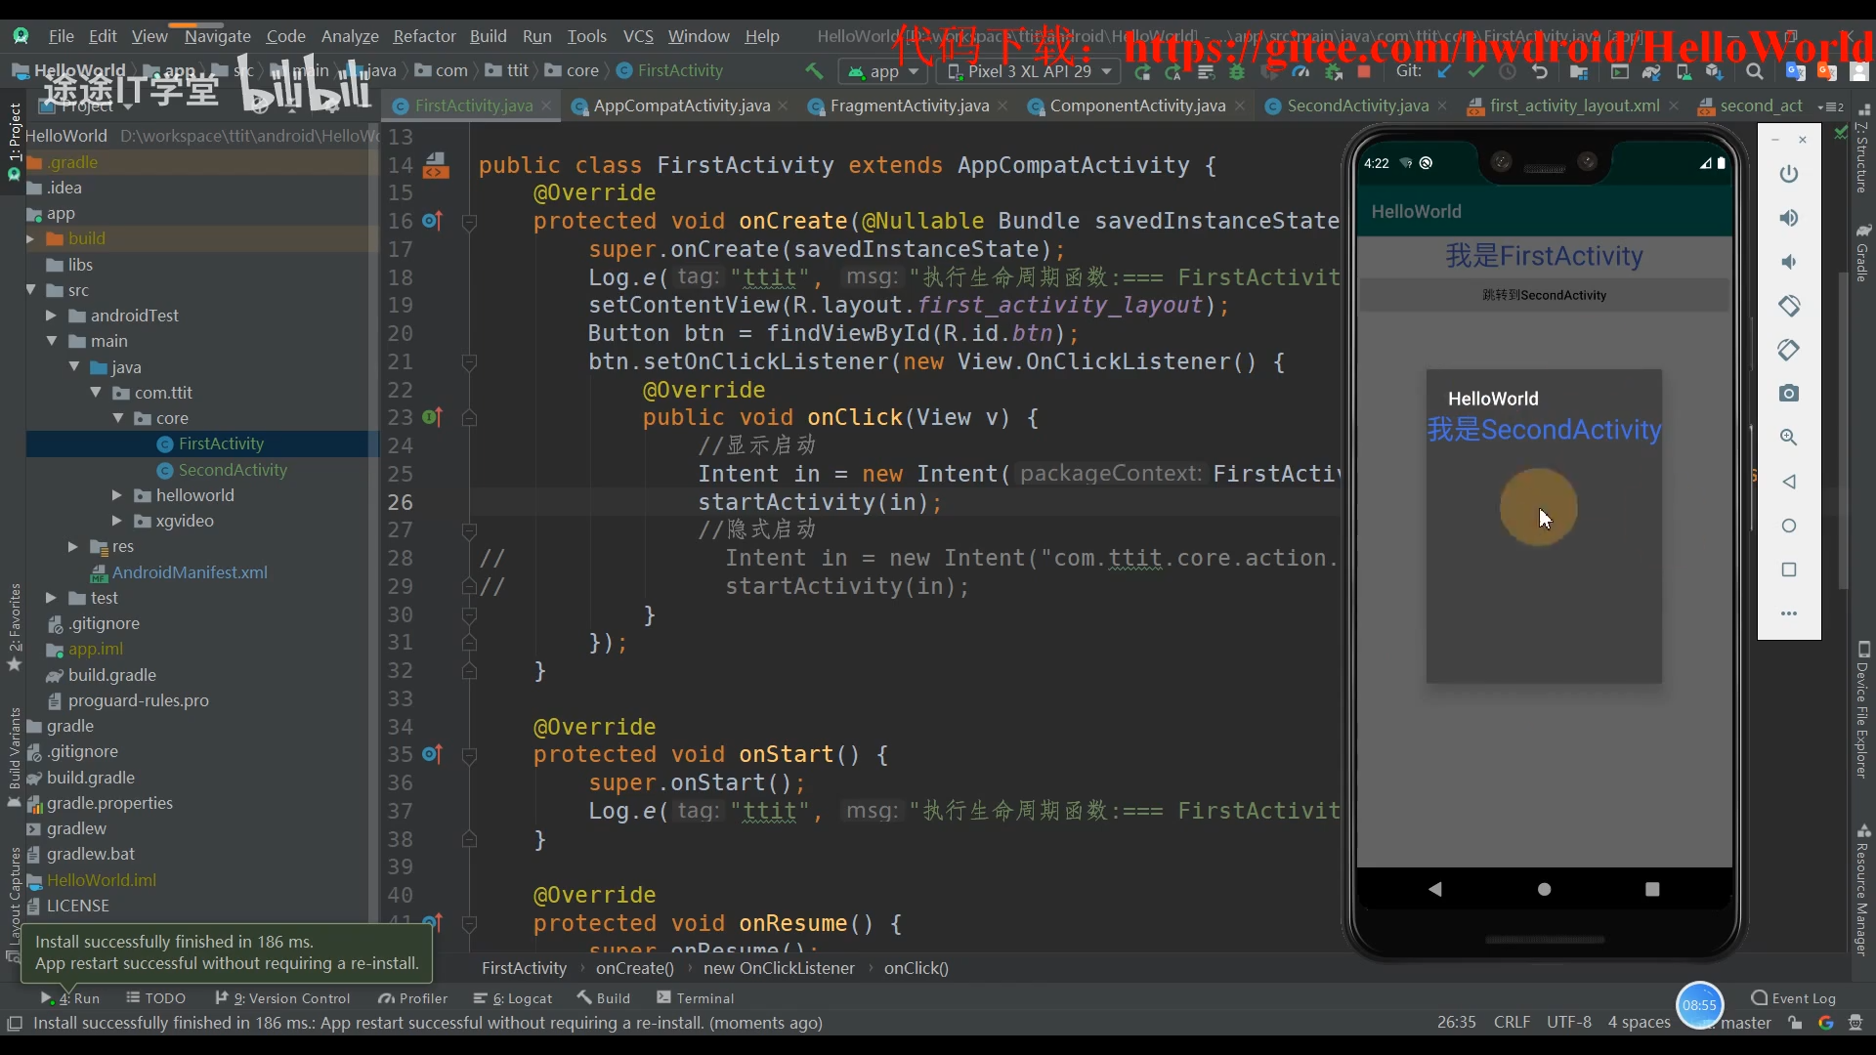1876x1055 pixels.
Task: Expand the res folder in tree
Action: [73, 546]
